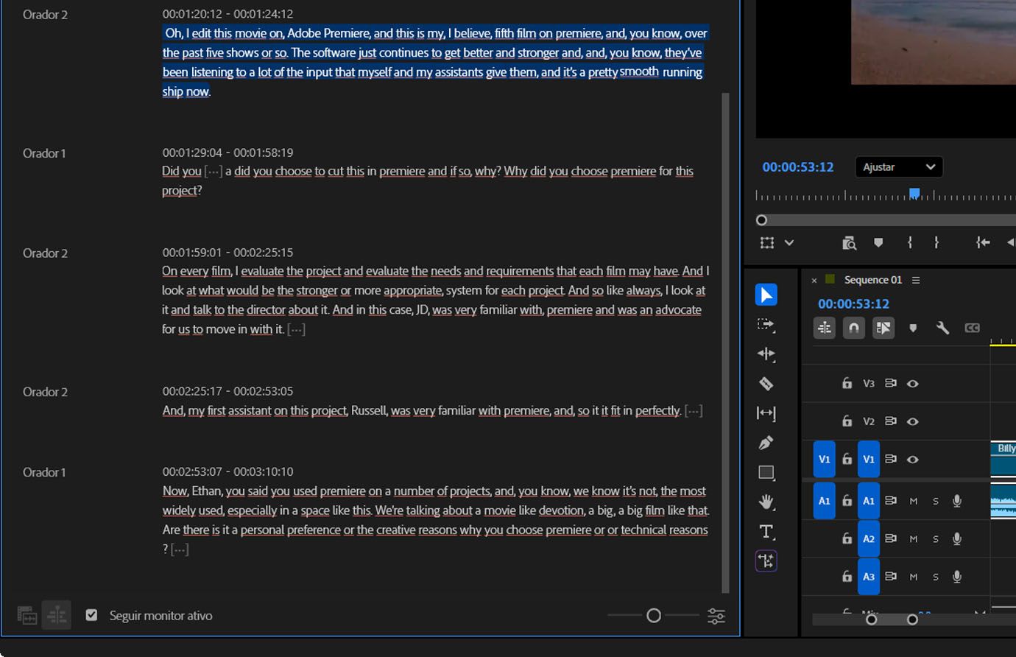Expand the chevron beside the selection grid icon
This screenshot has height=657, width=1016.
click(790, 242)
